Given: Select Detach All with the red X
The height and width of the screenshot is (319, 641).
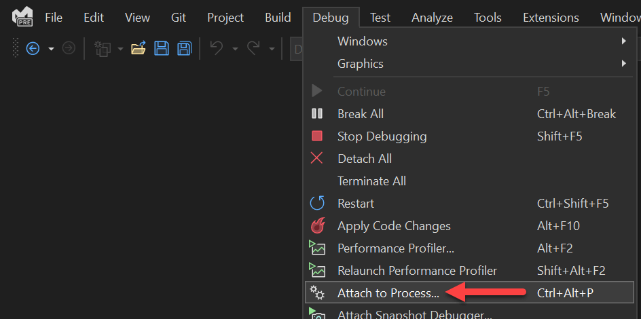Looking at the screenshot, I should (365, 159).
